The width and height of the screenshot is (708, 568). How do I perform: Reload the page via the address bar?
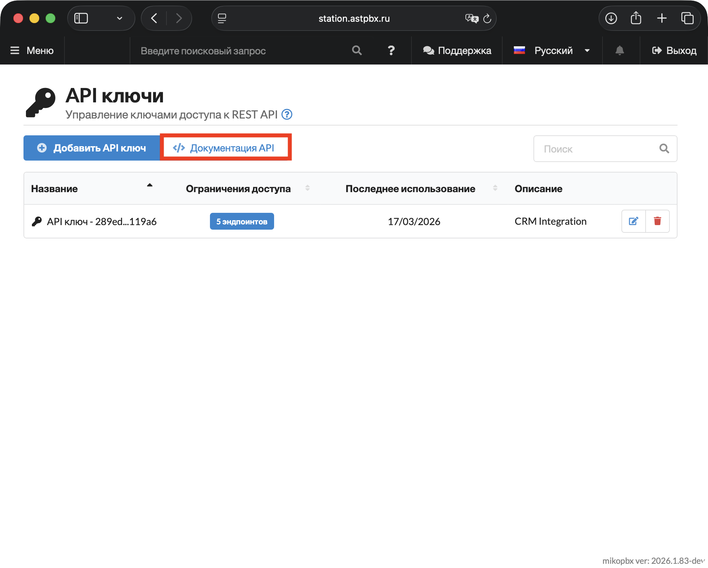click(488, 18)
